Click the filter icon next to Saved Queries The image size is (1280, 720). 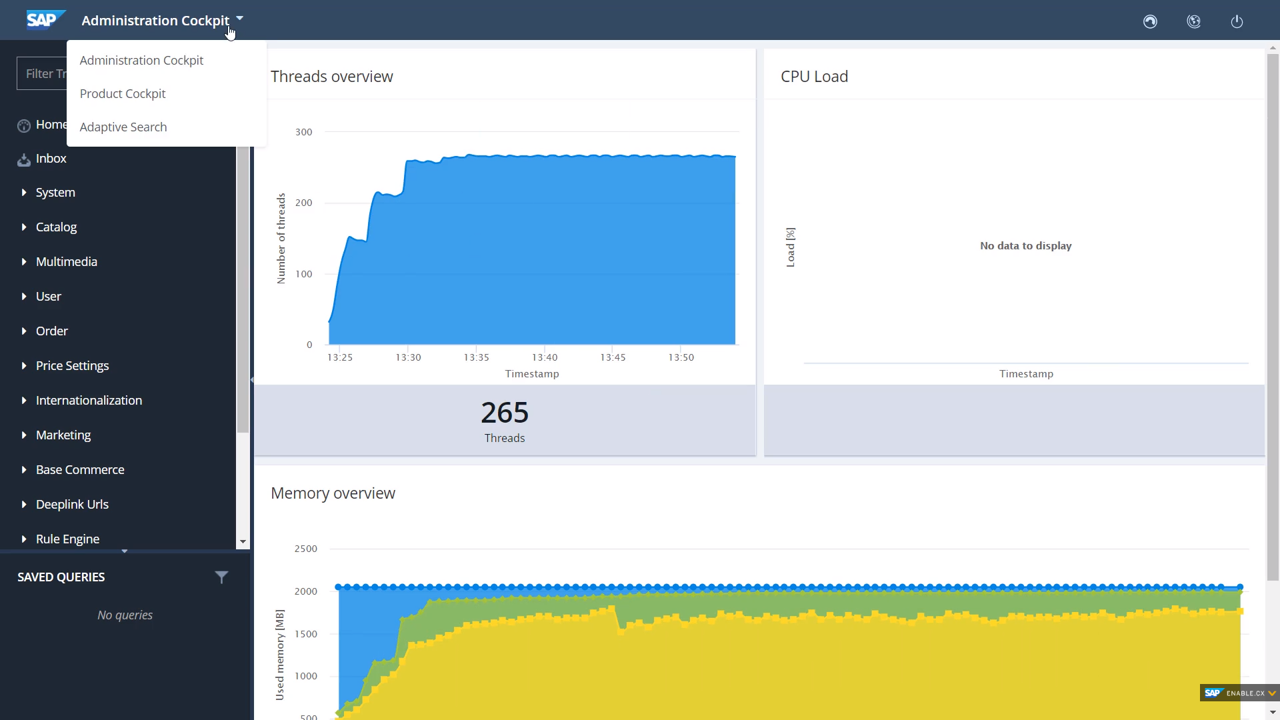pos(221,577)
